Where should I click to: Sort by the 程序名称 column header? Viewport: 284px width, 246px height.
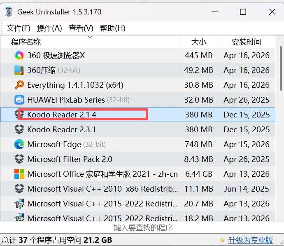tap(90, 42)
